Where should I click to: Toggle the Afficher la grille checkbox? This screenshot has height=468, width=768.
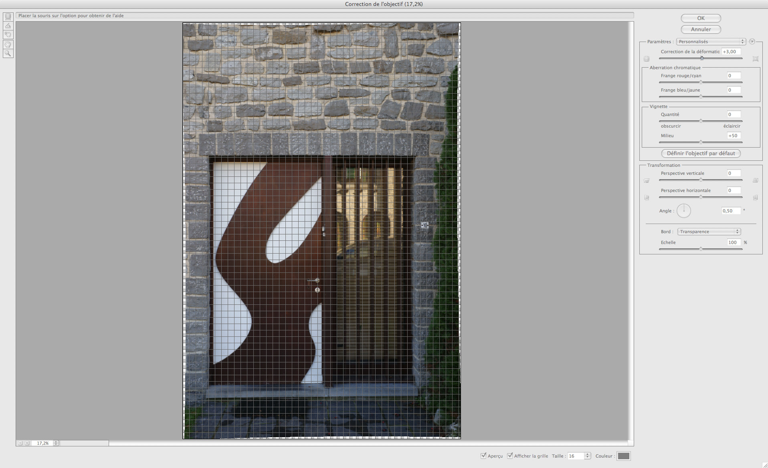pyautogui.click(x=510, y=456)
